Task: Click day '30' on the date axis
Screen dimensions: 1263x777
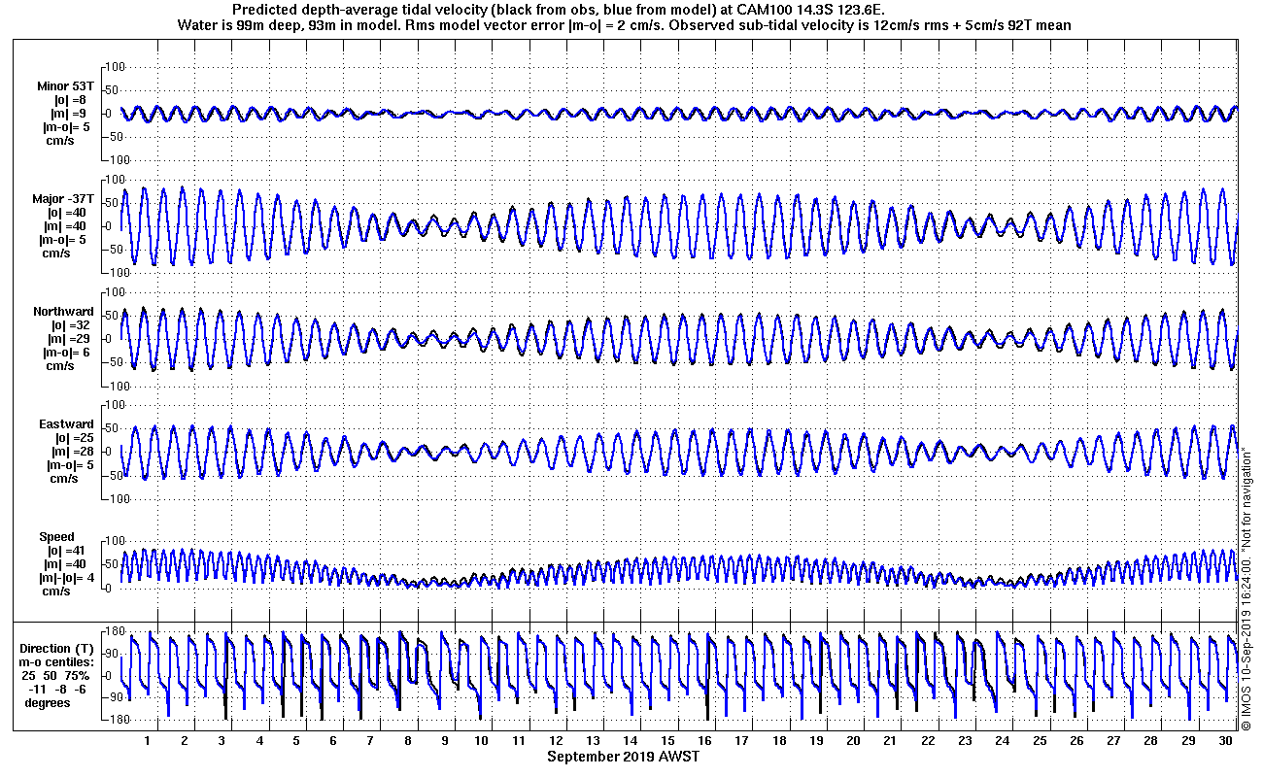Action: 1225,740
